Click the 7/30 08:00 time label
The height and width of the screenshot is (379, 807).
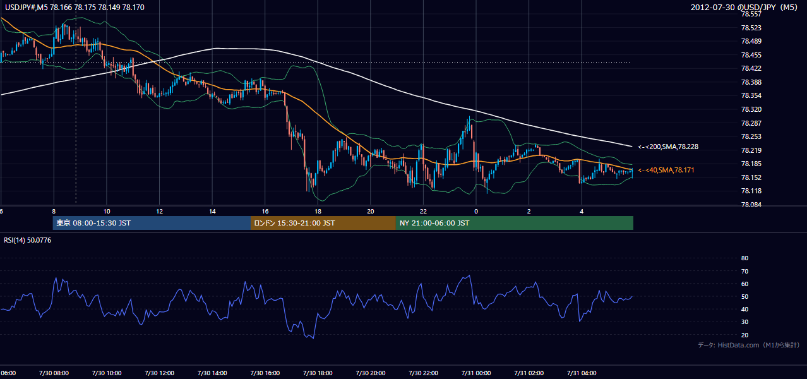click(54, 373)
